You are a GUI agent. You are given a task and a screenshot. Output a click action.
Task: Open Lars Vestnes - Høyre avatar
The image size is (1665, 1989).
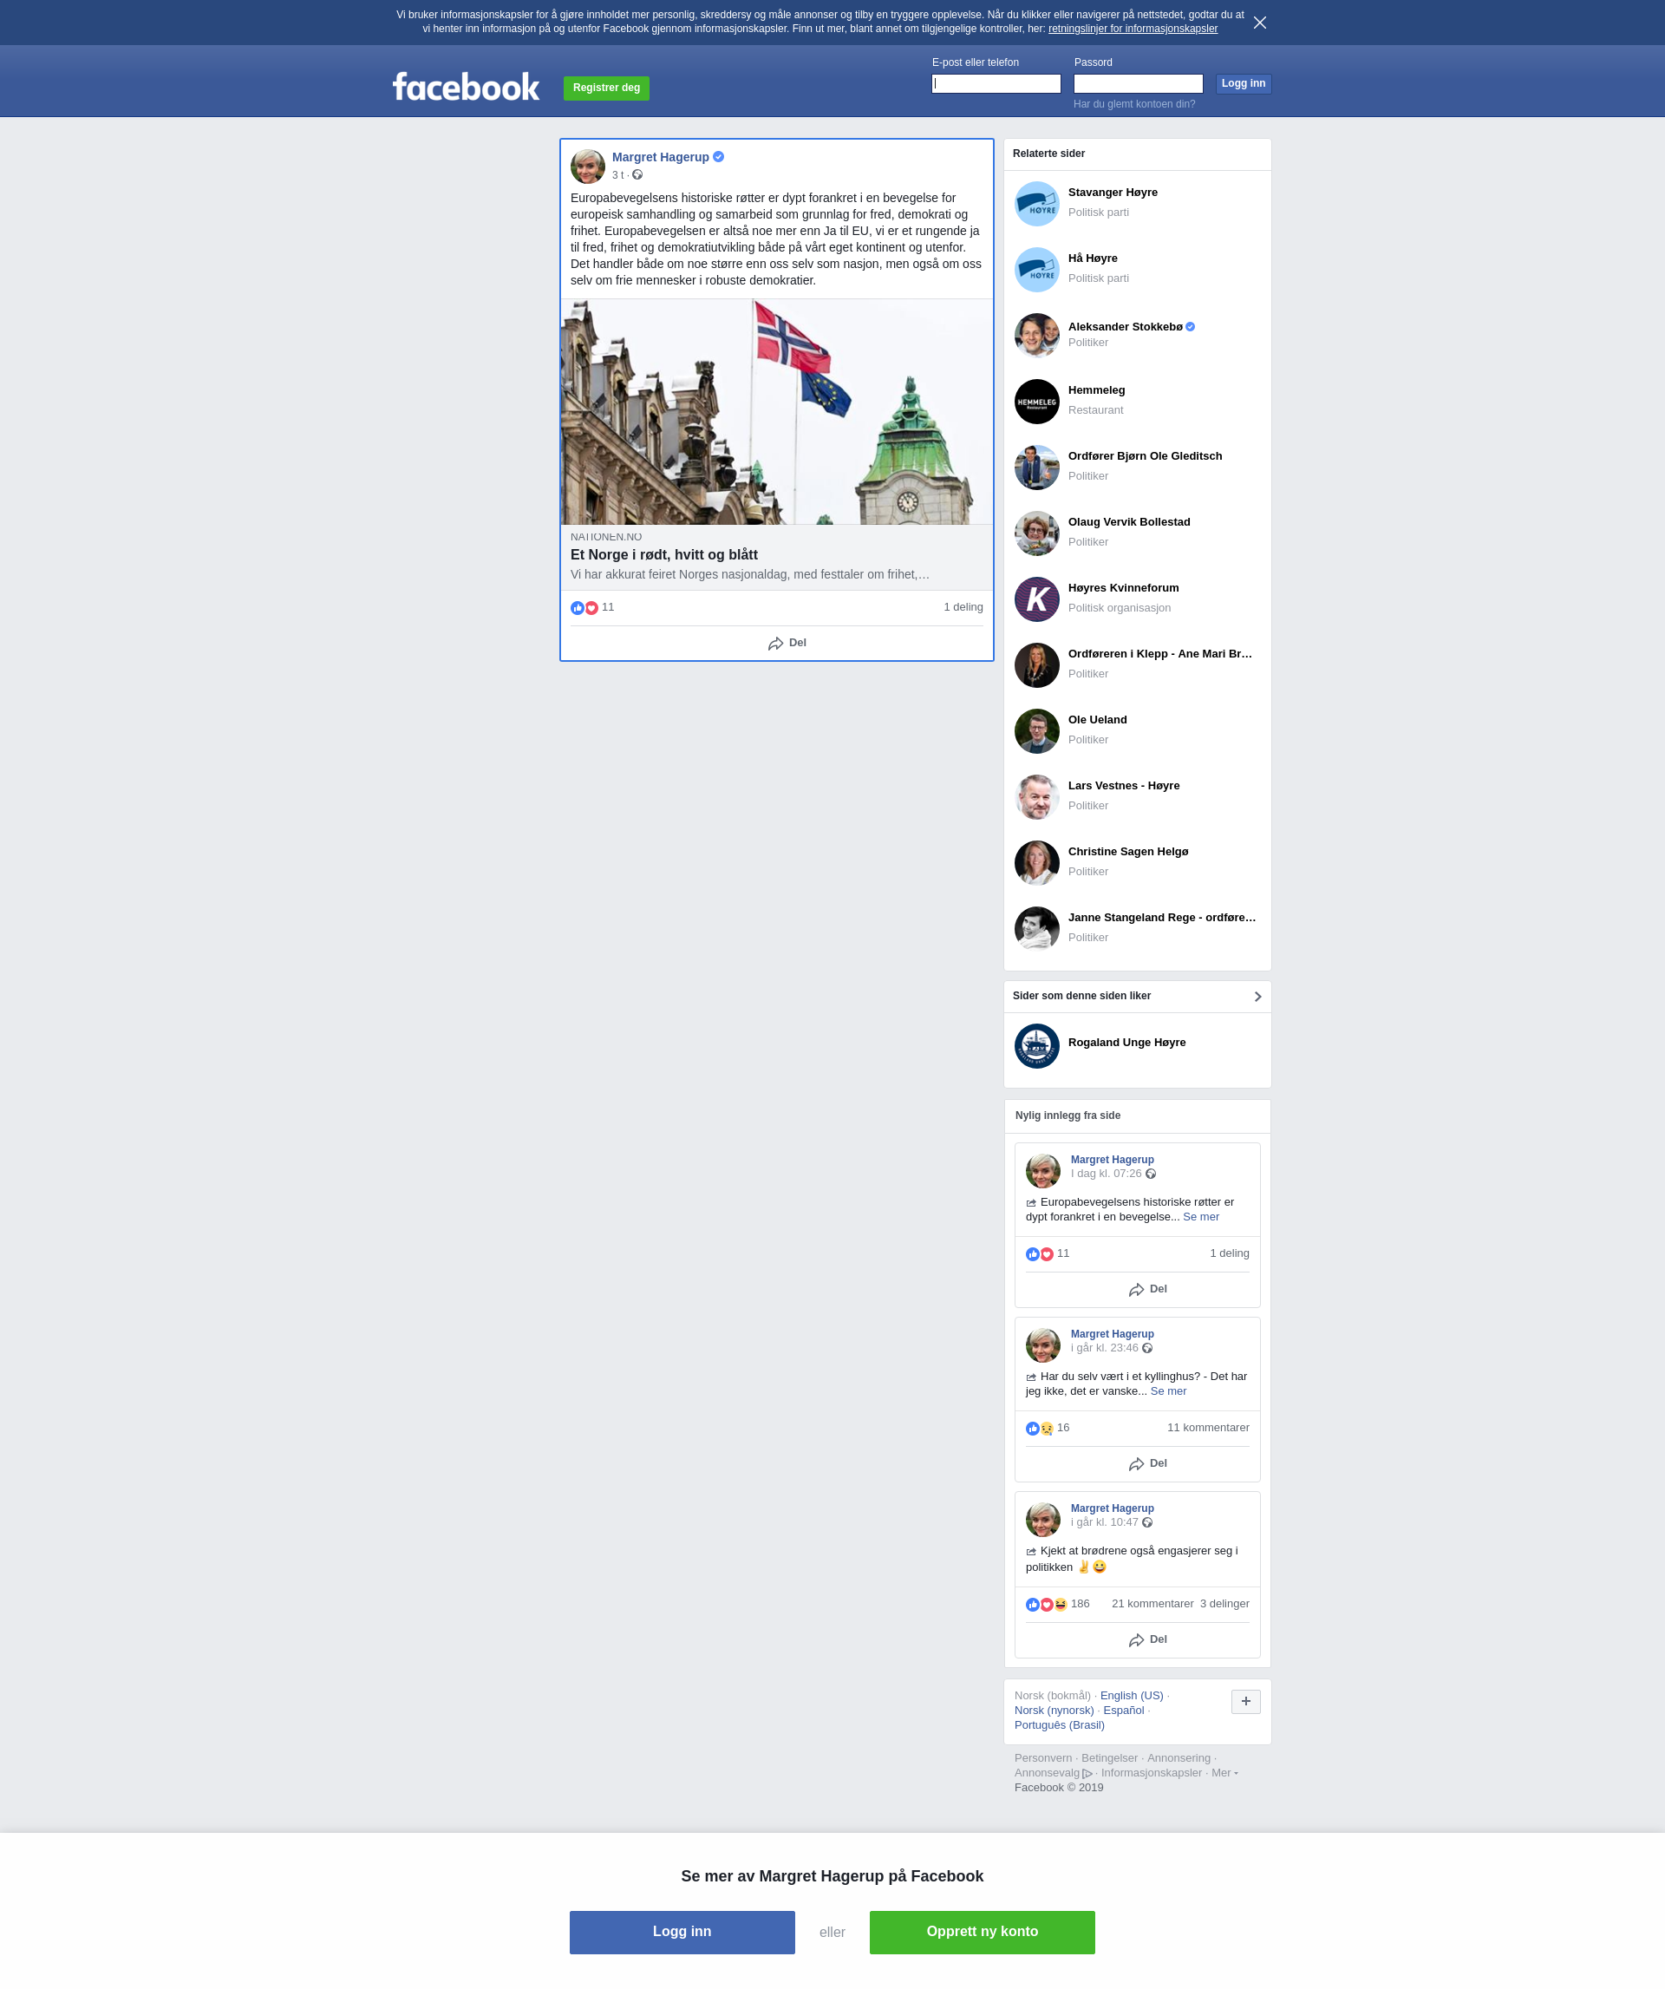click(x=1037, y=797)
